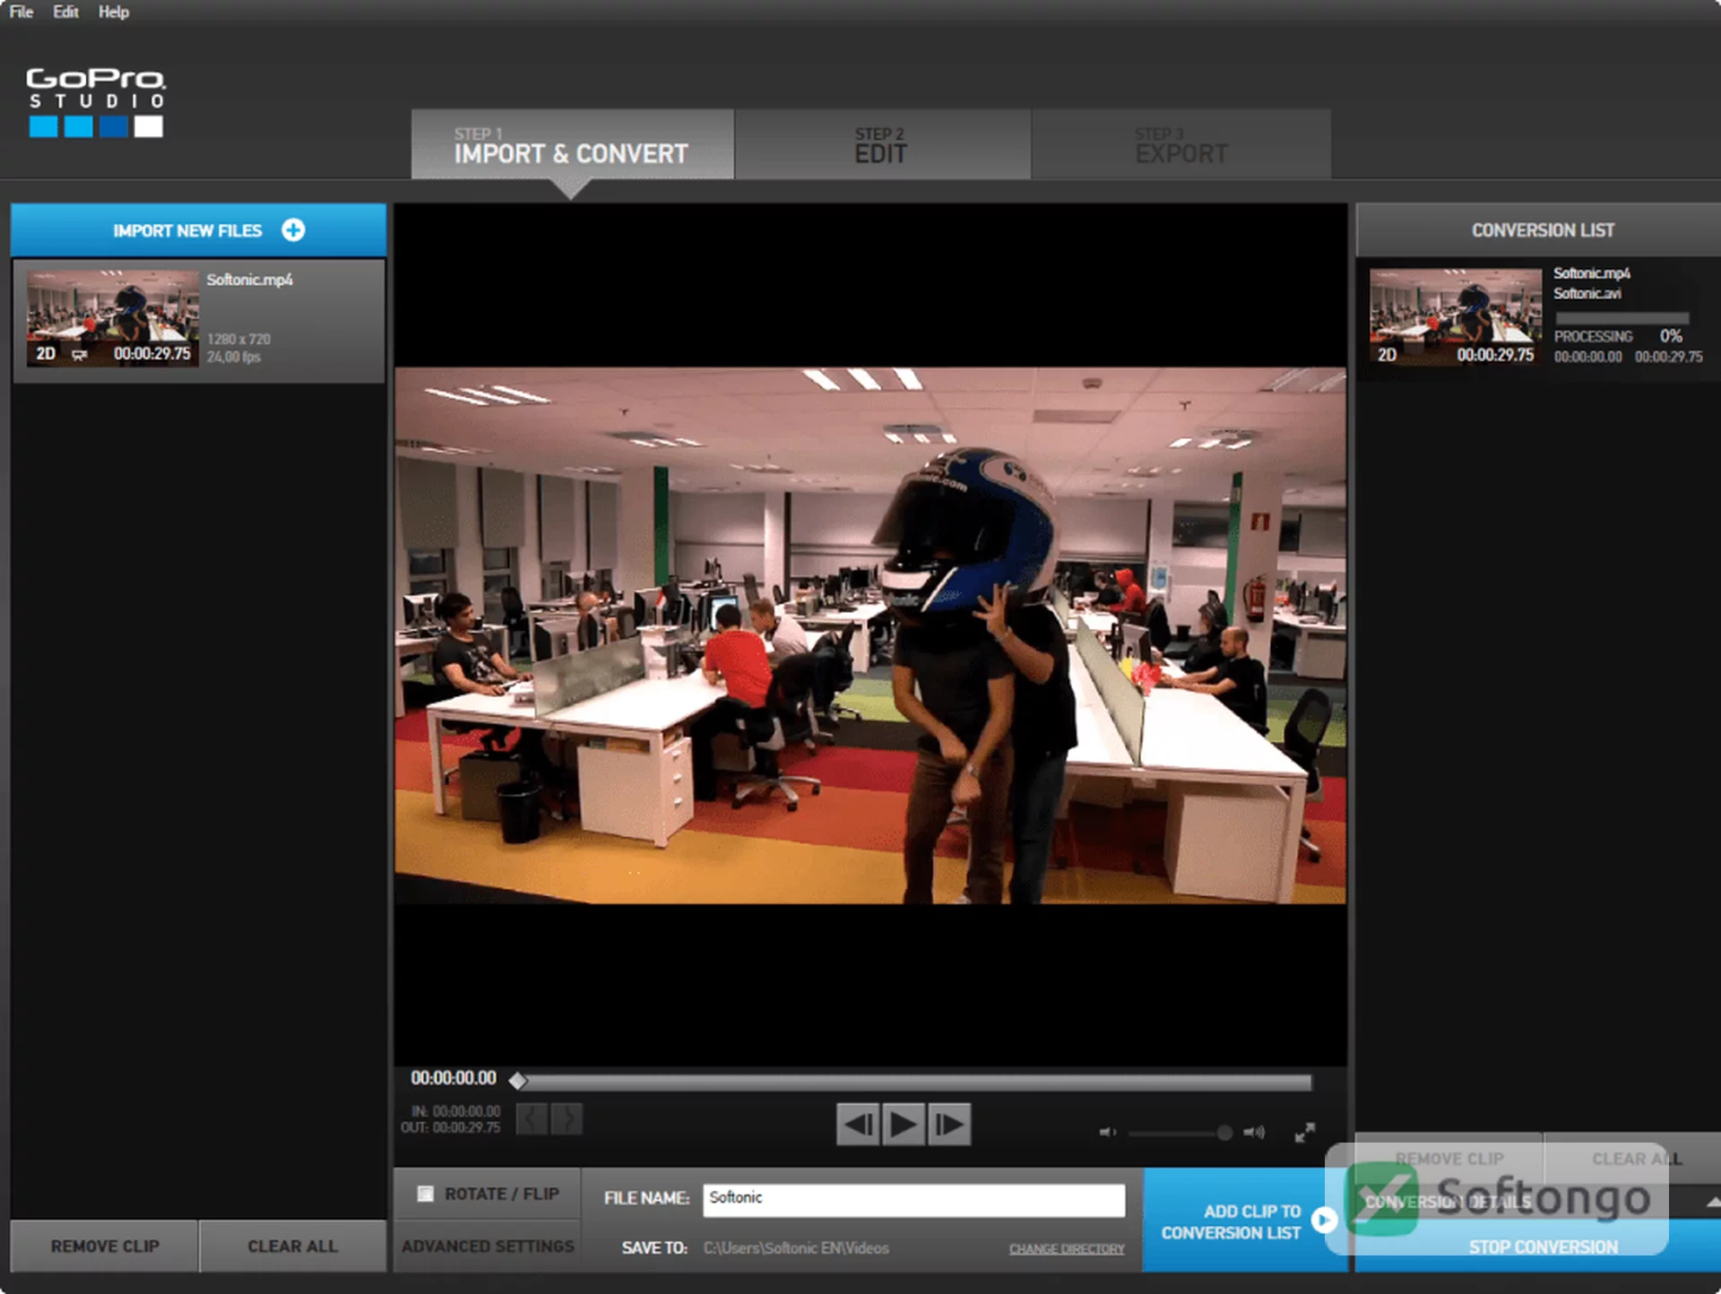The image size is (1721, 1294).
Task: Click the Change Directory link
Action: 1067,1248
